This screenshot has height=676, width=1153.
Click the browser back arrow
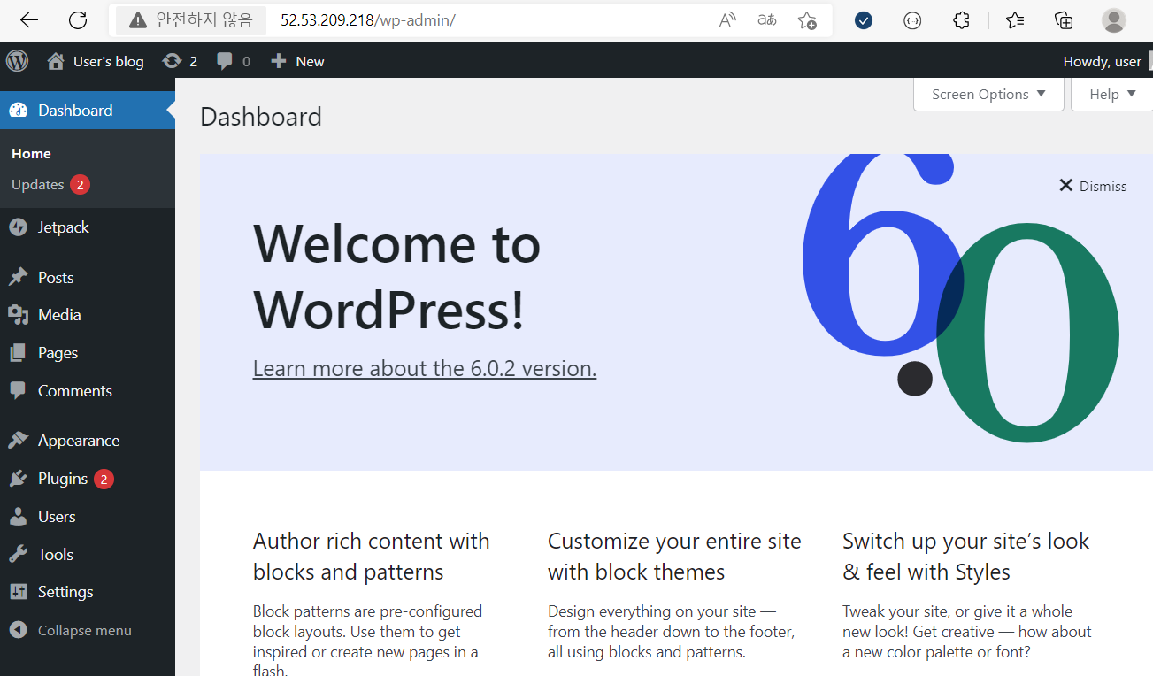[x=29, y=20]
